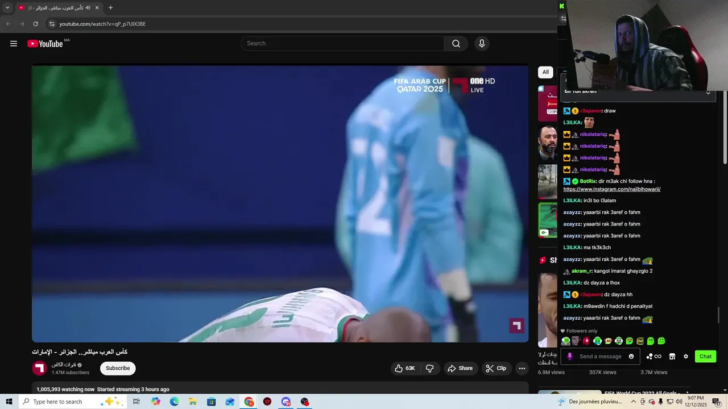This screenshot has width=728, height=409.
Task: Open Microsoft Store from taskbar
Action: tap(212, 402)
